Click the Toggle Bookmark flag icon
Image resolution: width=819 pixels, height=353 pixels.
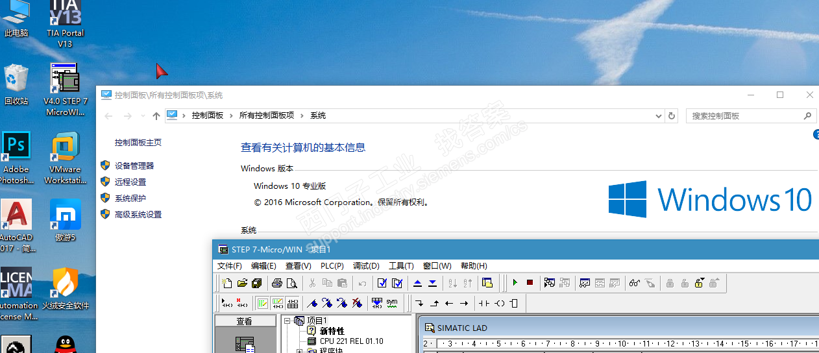[312, 303]
